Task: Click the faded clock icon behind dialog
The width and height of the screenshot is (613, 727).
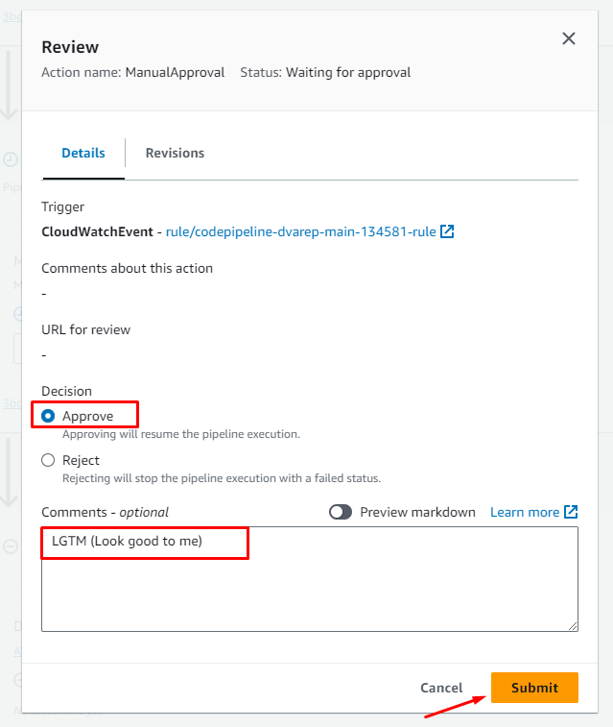Action: click(10, 159)
